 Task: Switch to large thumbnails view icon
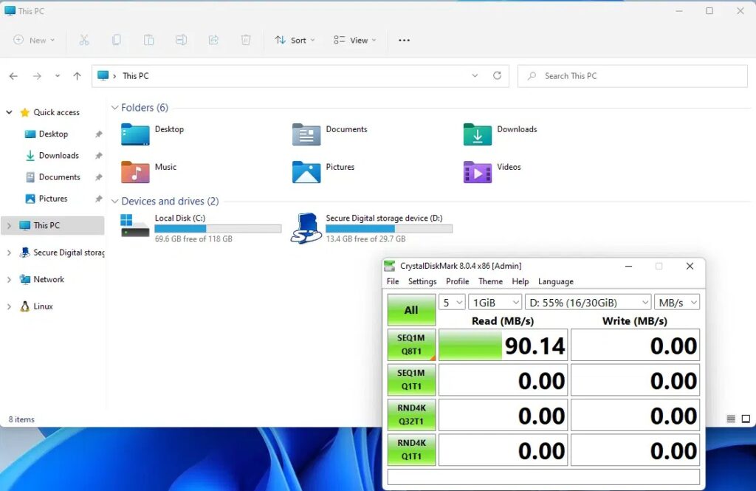click(x=746, y=419)
